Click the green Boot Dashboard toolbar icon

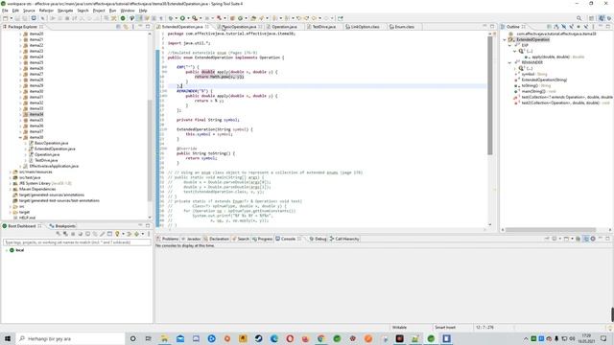click(123, 18)
